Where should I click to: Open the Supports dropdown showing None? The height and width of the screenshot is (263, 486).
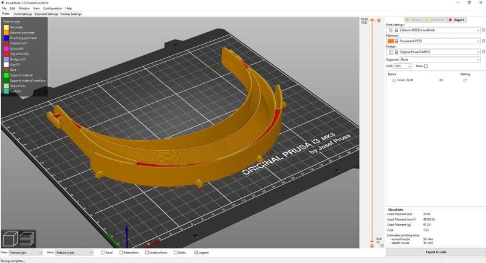(440, 59)
